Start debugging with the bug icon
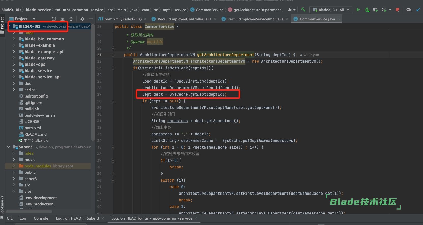 367,10
